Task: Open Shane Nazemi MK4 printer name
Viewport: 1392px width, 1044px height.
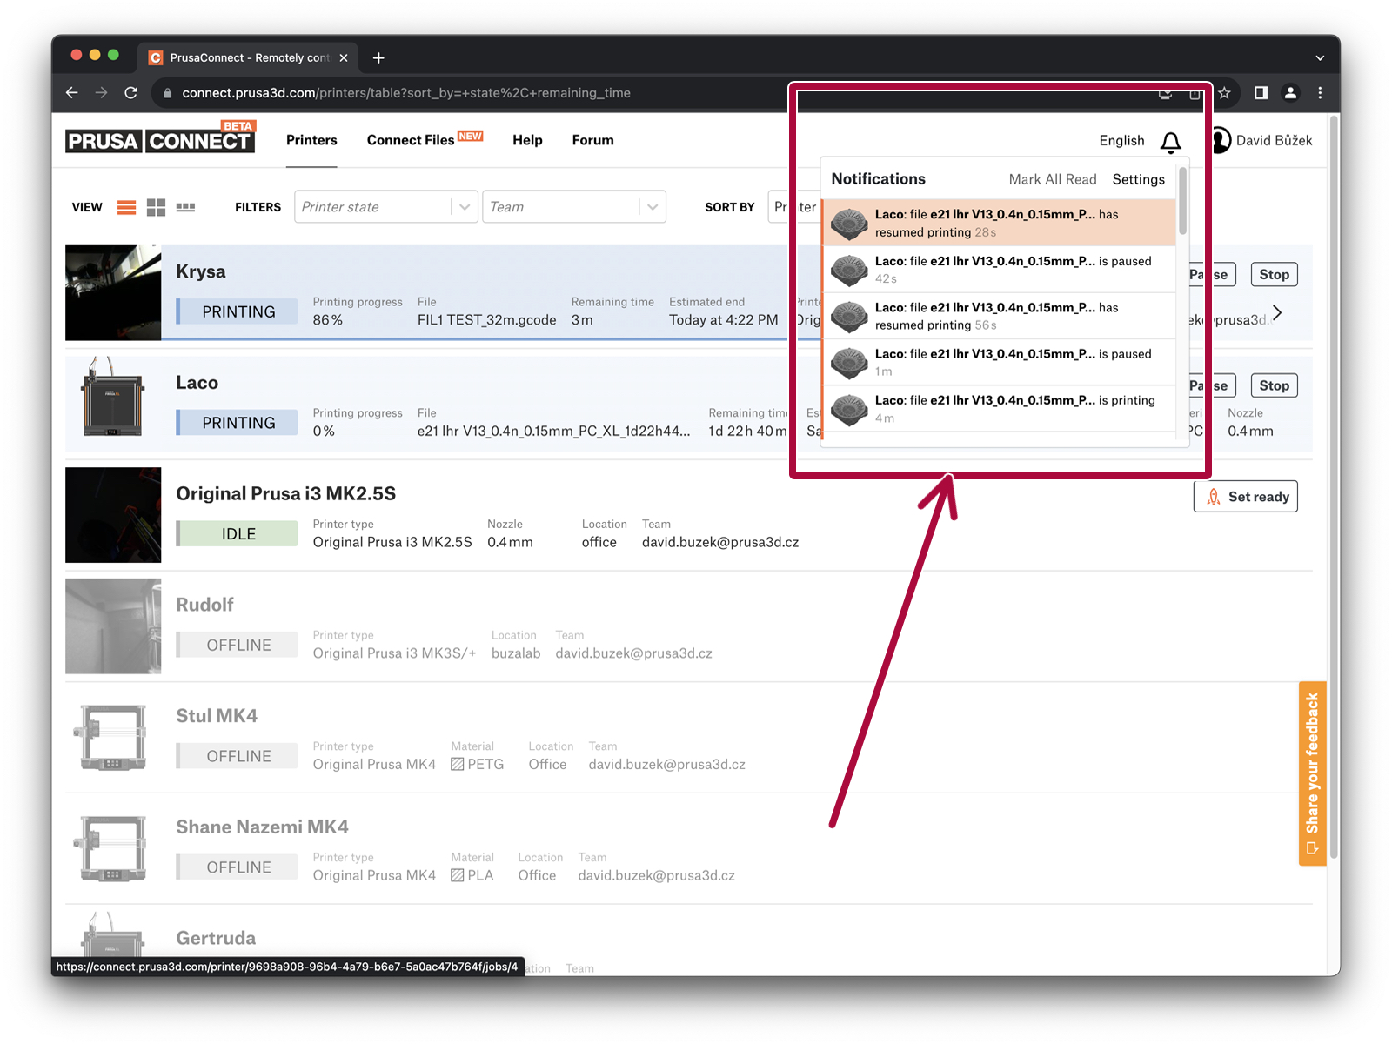Action: pos(262,826)
